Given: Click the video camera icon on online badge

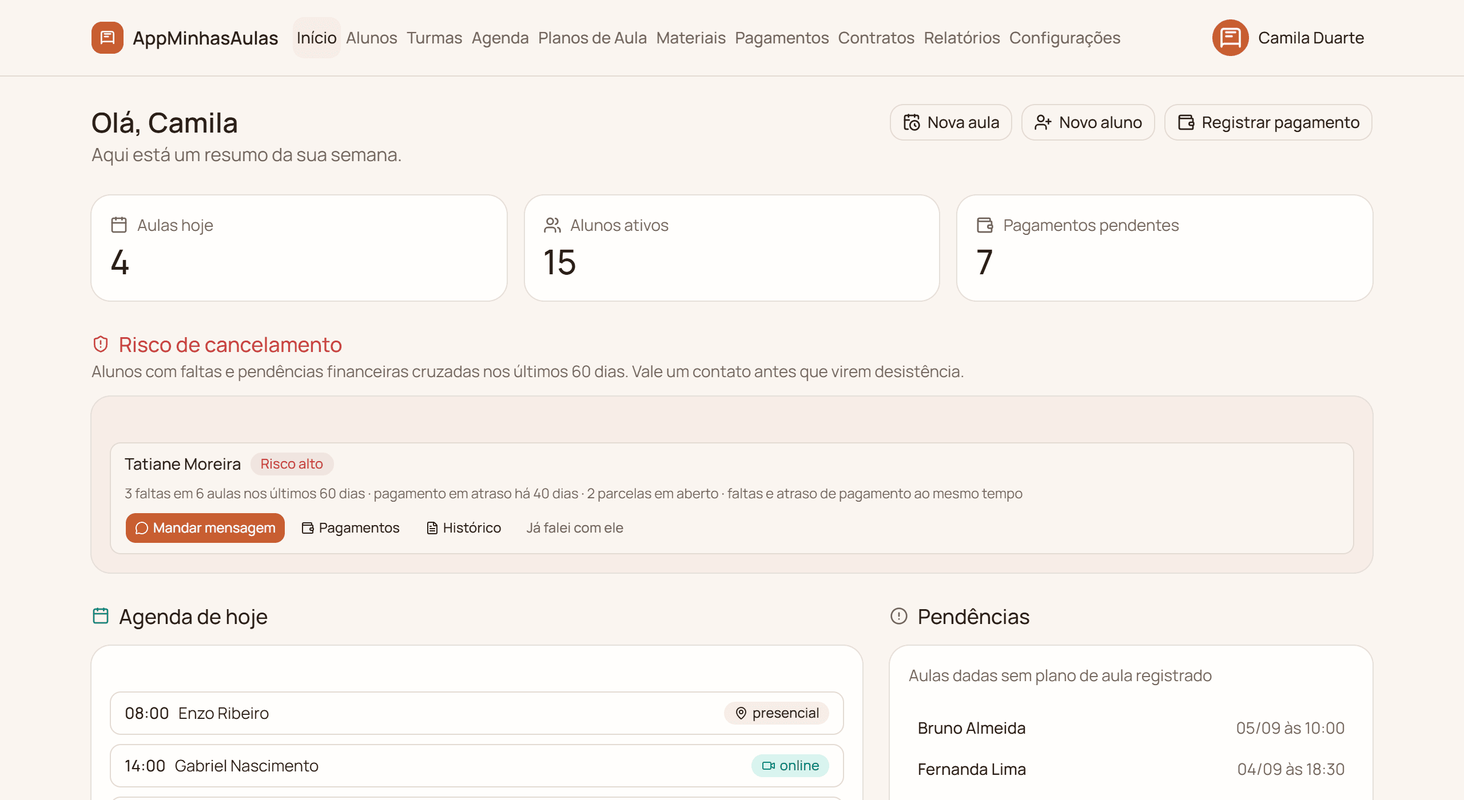Looking at the screenshot, I should coord(769,766).
